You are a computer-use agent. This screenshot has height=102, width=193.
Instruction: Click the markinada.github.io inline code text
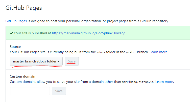tap(138, 82)
